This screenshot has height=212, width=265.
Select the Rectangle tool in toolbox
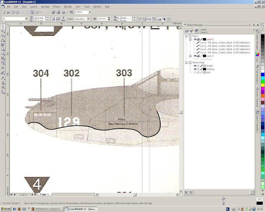[x=3, y=49]
